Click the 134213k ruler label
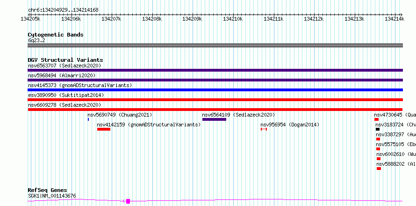Screen dimensions: 416x206 click(x=354, y=19)
